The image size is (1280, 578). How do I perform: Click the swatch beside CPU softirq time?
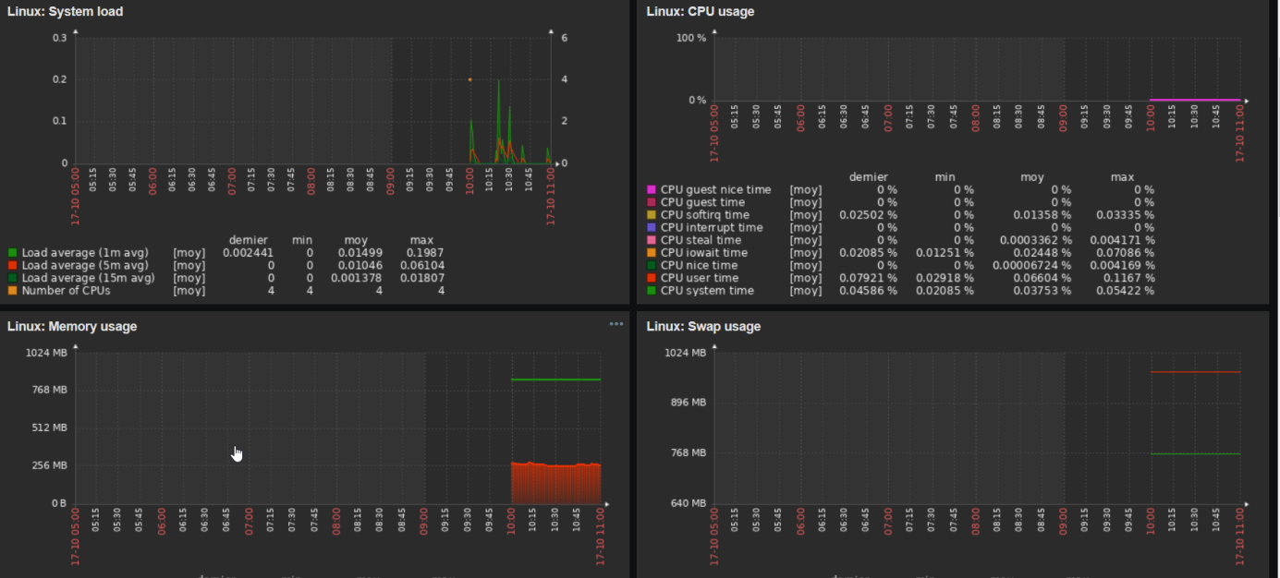point(652,214)
